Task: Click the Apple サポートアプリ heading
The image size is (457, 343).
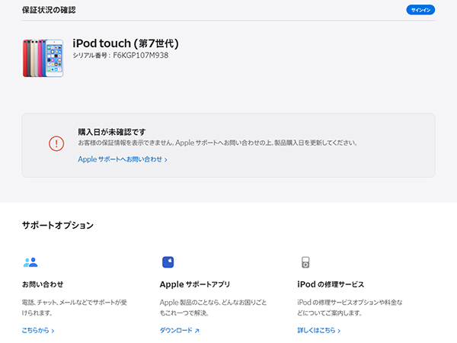Action: pos(195,284)
